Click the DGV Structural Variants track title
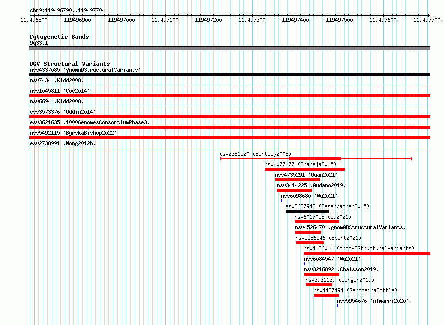The width and height of the screenshot is (444, 325). click(70, 64)
